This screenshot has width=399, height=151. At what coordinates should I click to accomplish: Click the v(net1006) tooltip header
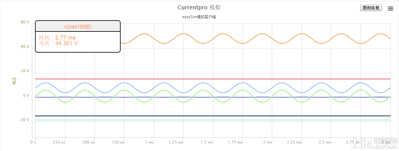(x=77, y=27)
